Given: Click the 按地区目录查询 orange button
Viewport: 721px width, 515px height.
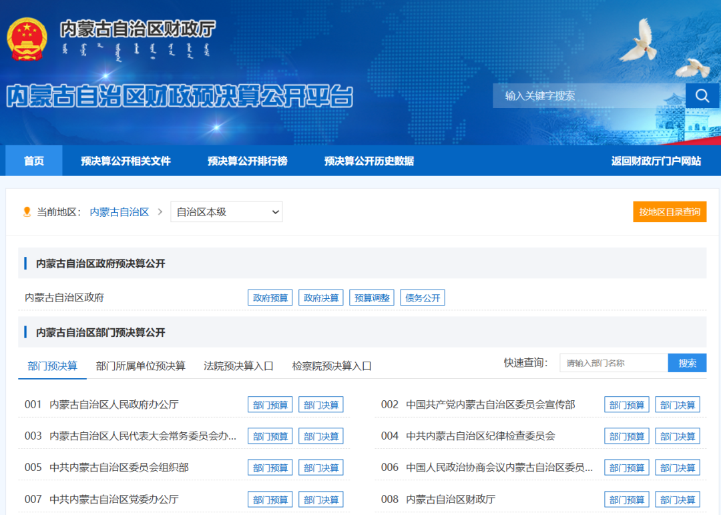Looking at the screenshot, I should [x=670, y=211].
